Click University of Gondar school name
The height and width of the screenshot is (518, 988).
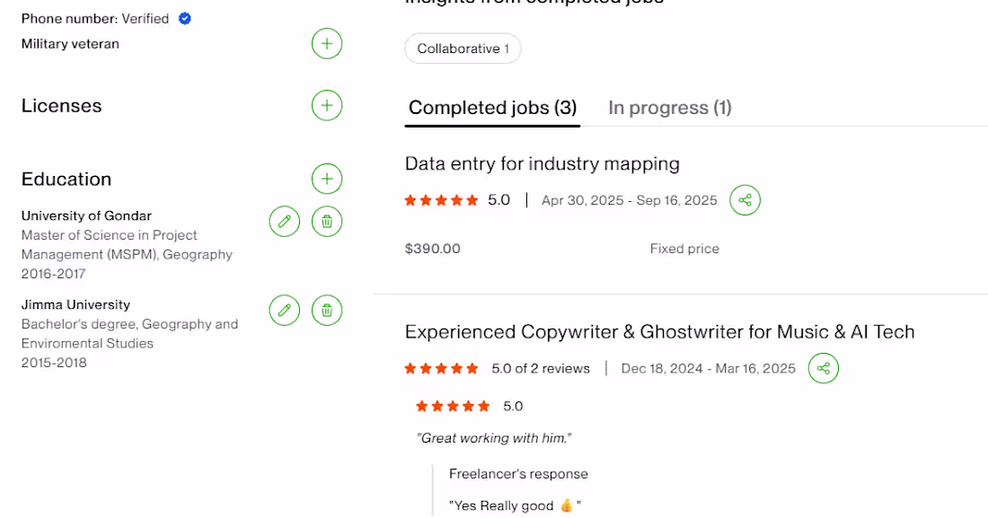pos(86,215)
